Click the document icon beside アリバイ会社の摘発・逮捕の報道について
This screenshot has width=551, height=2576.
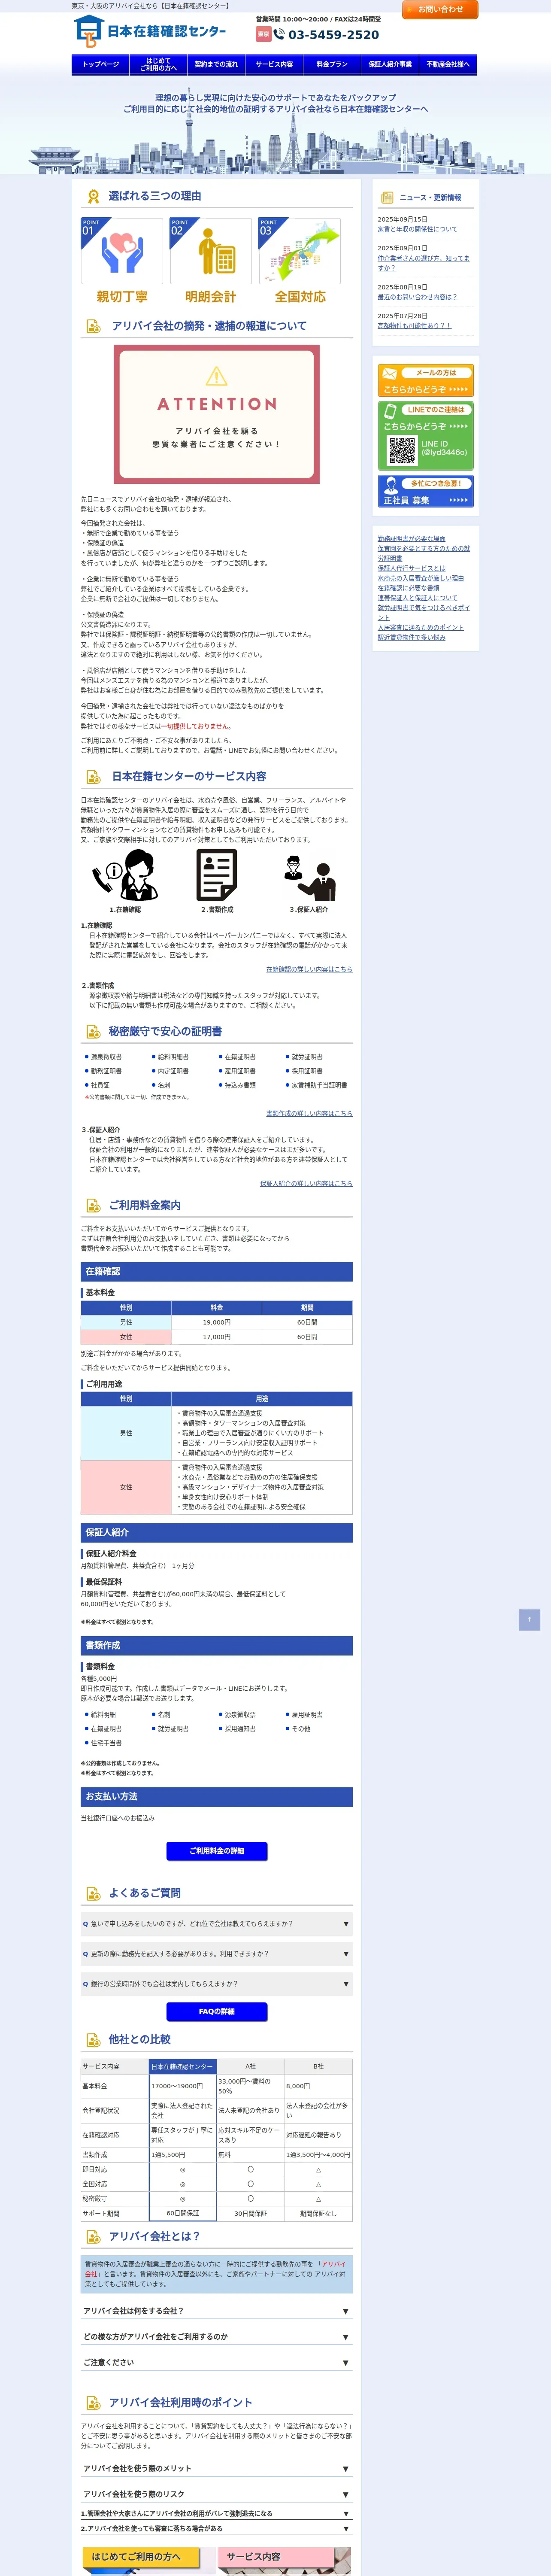93,326
